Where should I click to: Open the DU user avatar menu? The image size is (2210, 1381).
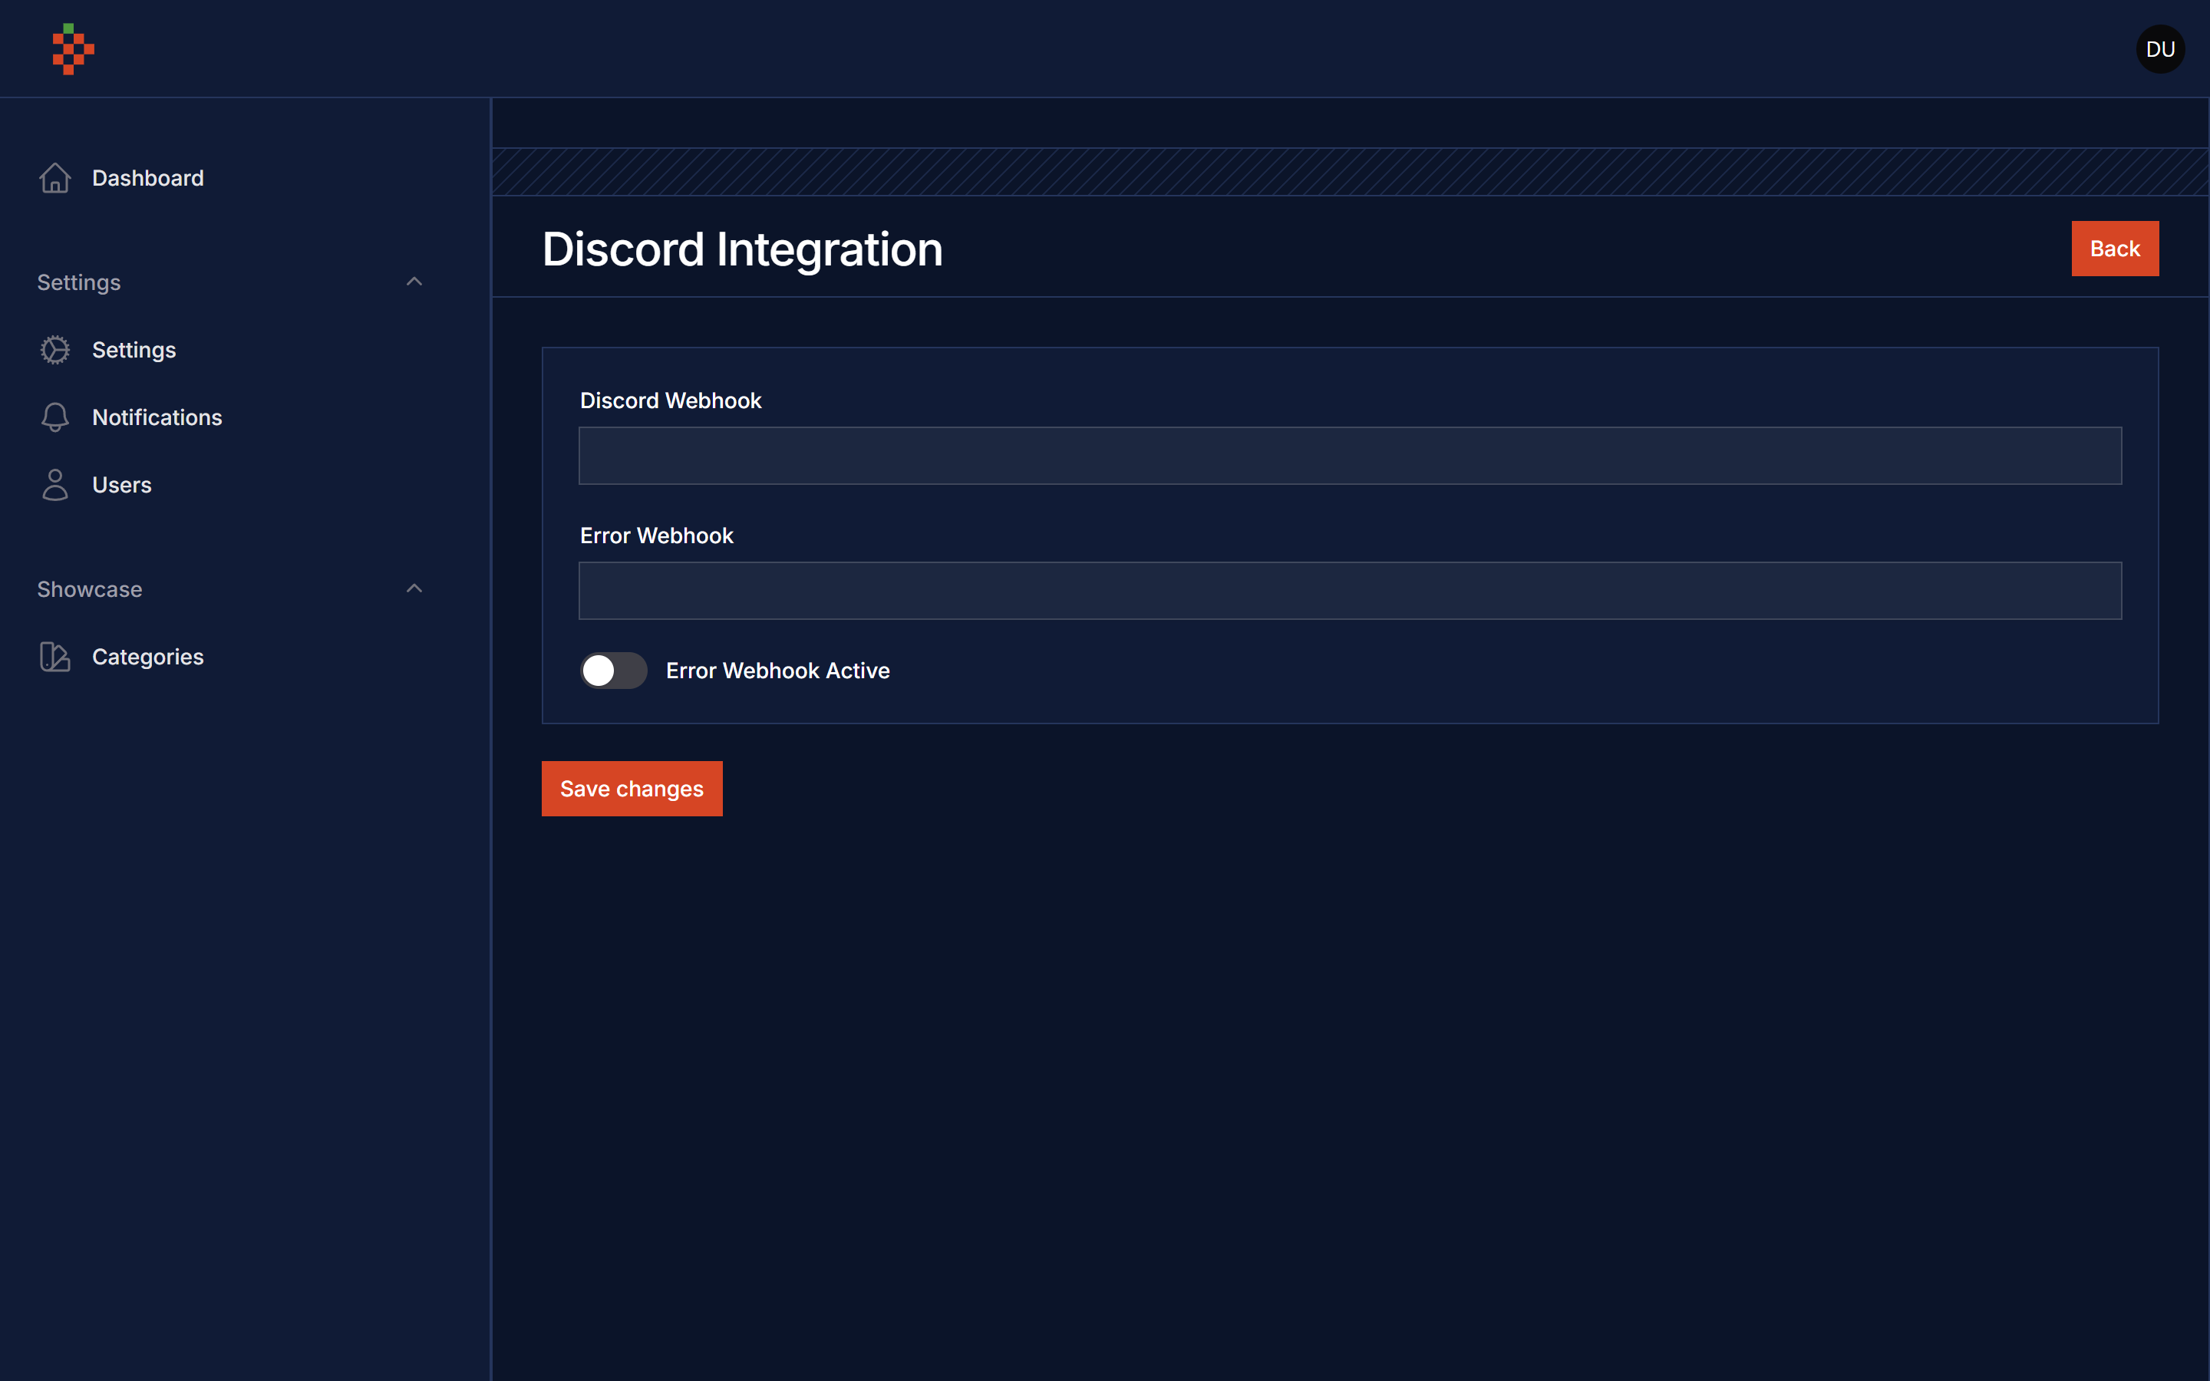coord(2160,49)
